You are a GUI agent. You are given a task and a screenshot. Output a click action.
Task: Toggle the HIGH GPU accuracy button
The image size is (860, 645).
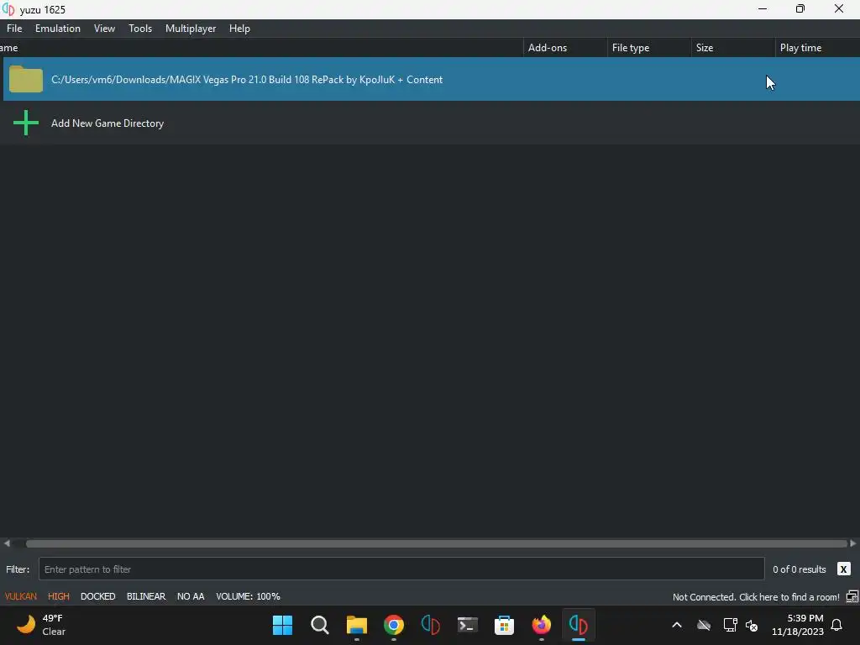pos(59,596)
